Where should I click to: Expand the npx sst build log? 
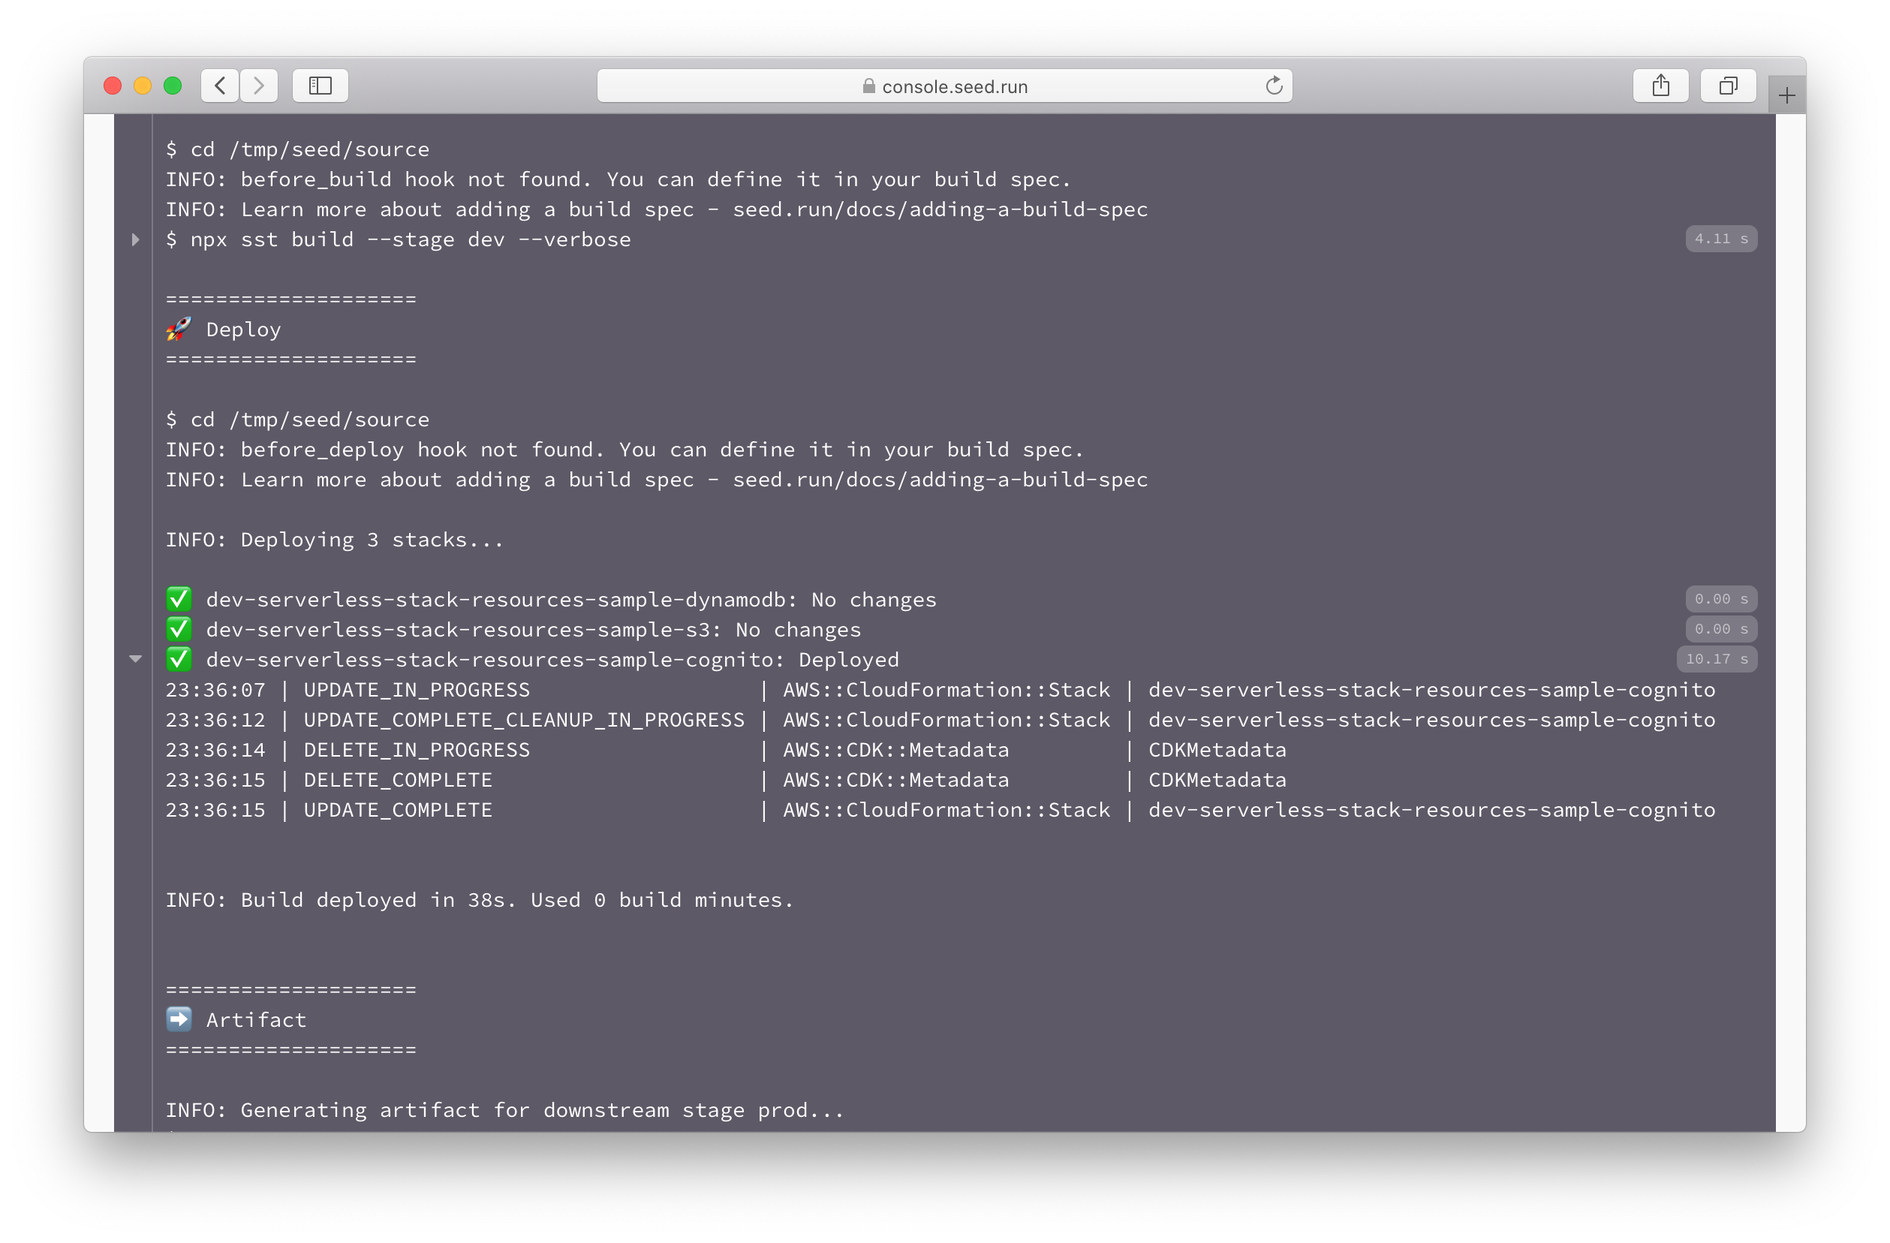tap(135, 239)
